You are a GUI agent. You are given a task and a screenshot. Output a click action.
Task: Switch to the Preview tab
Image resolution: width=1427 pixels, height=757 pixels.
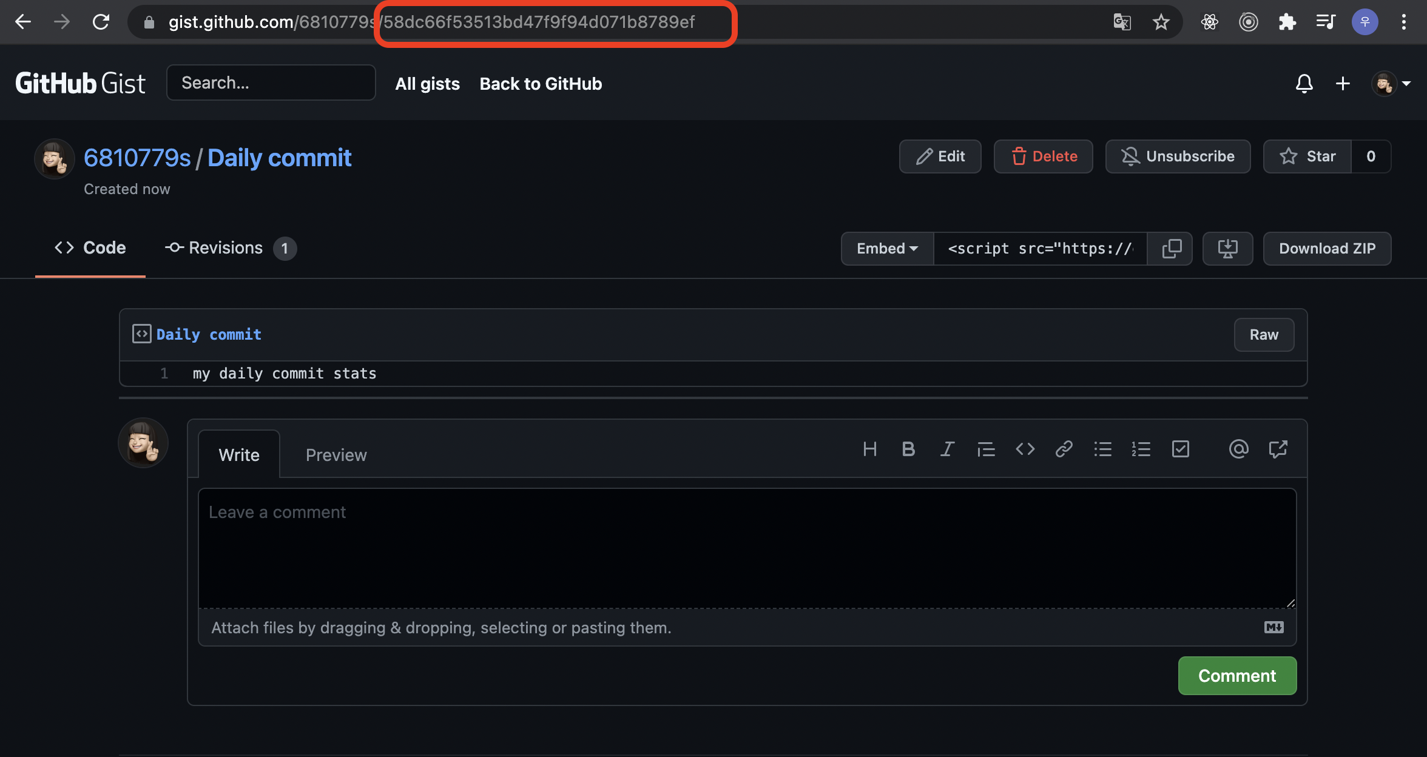336,455
